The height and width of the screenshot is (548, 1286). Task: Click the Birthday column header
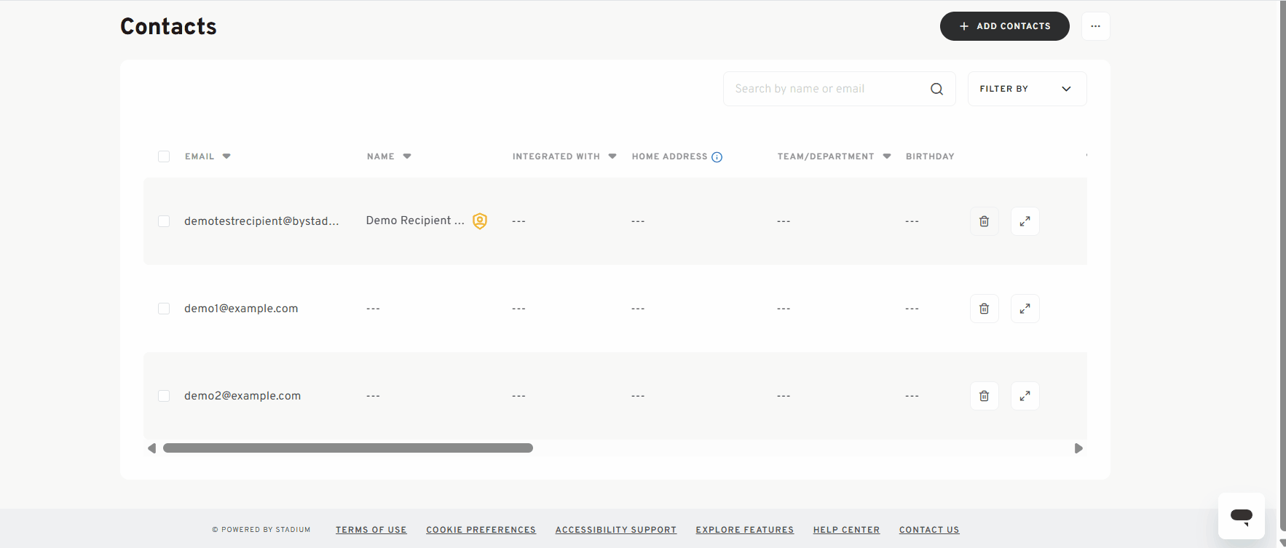tap(930, 156)
